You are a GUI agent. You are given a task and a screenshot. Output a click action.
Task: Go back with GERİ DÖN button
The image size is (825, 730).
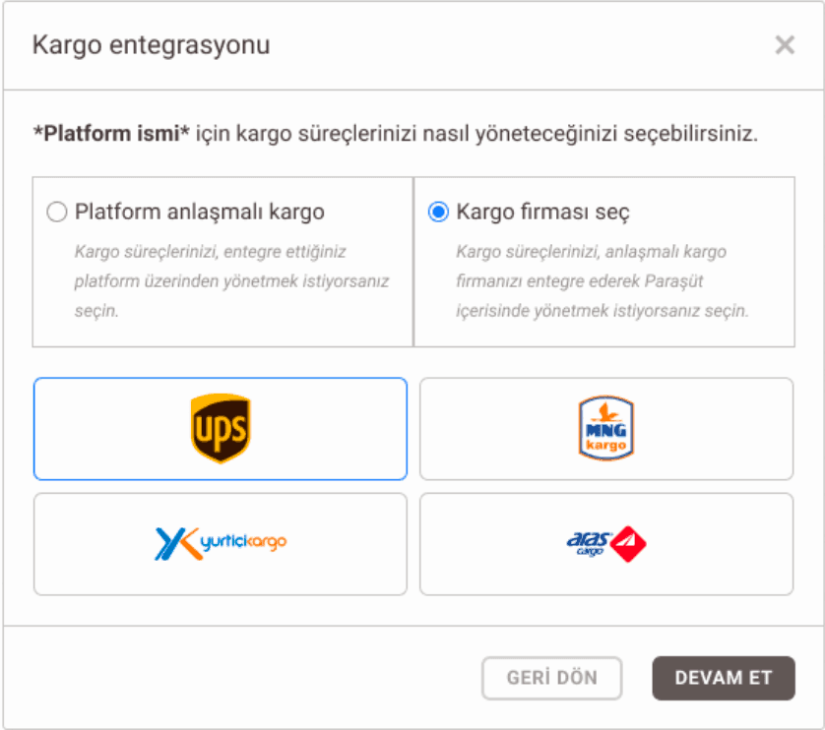[552, 678]
